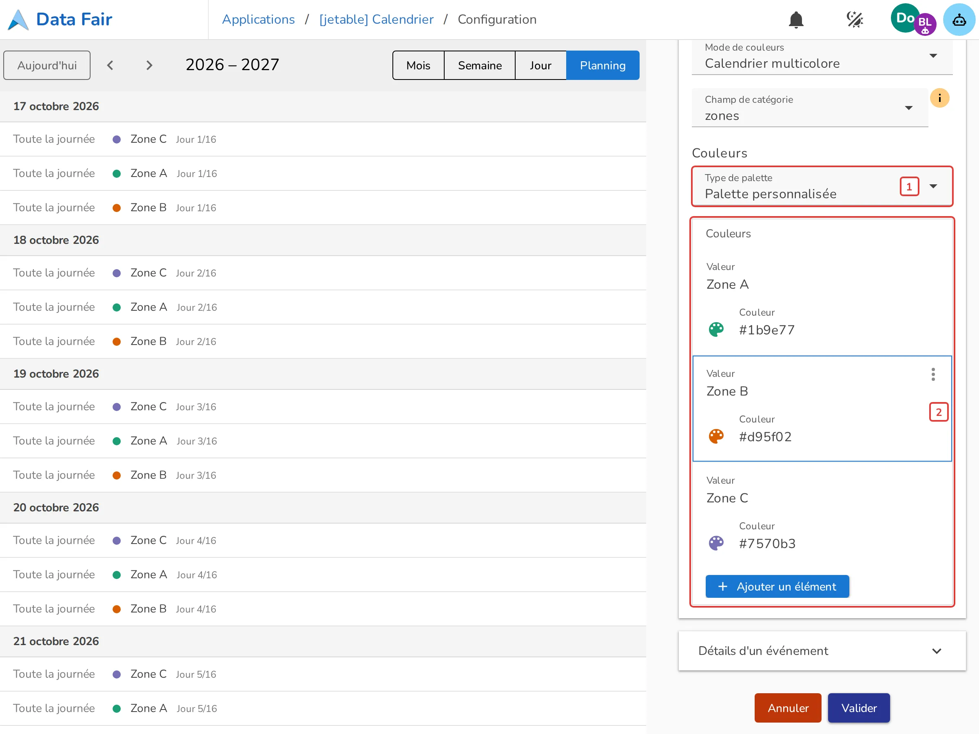Toggle the theme magic wand icon
This screenshot has width=979, height=734.
[855, 20]
